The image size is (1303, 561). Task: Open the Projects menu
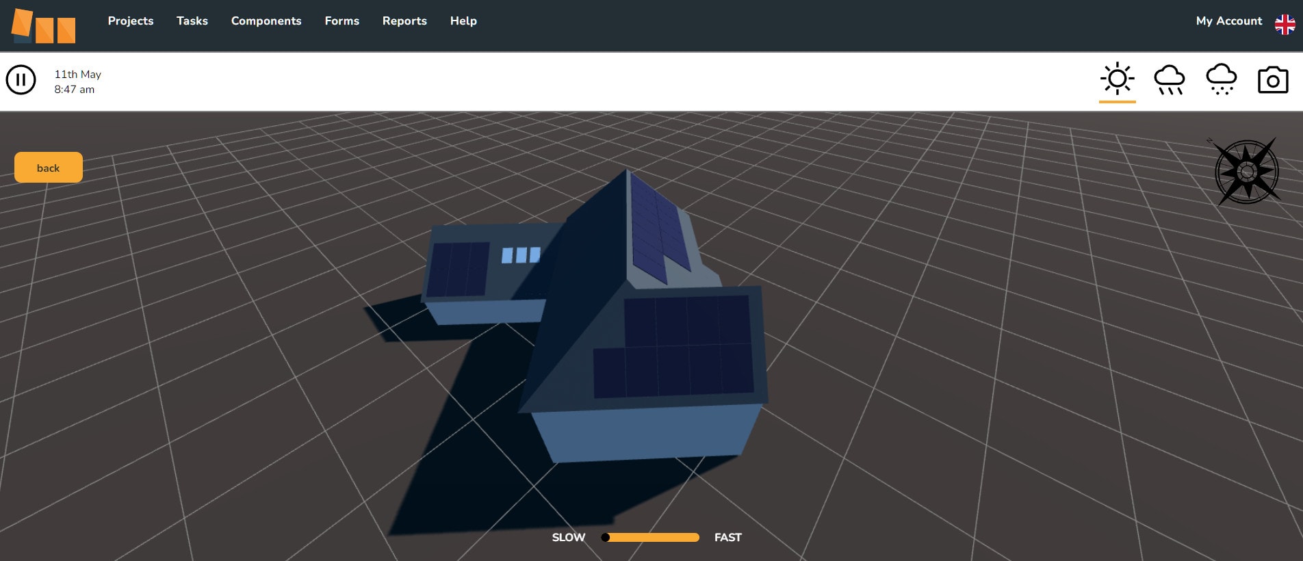point(131,21)
